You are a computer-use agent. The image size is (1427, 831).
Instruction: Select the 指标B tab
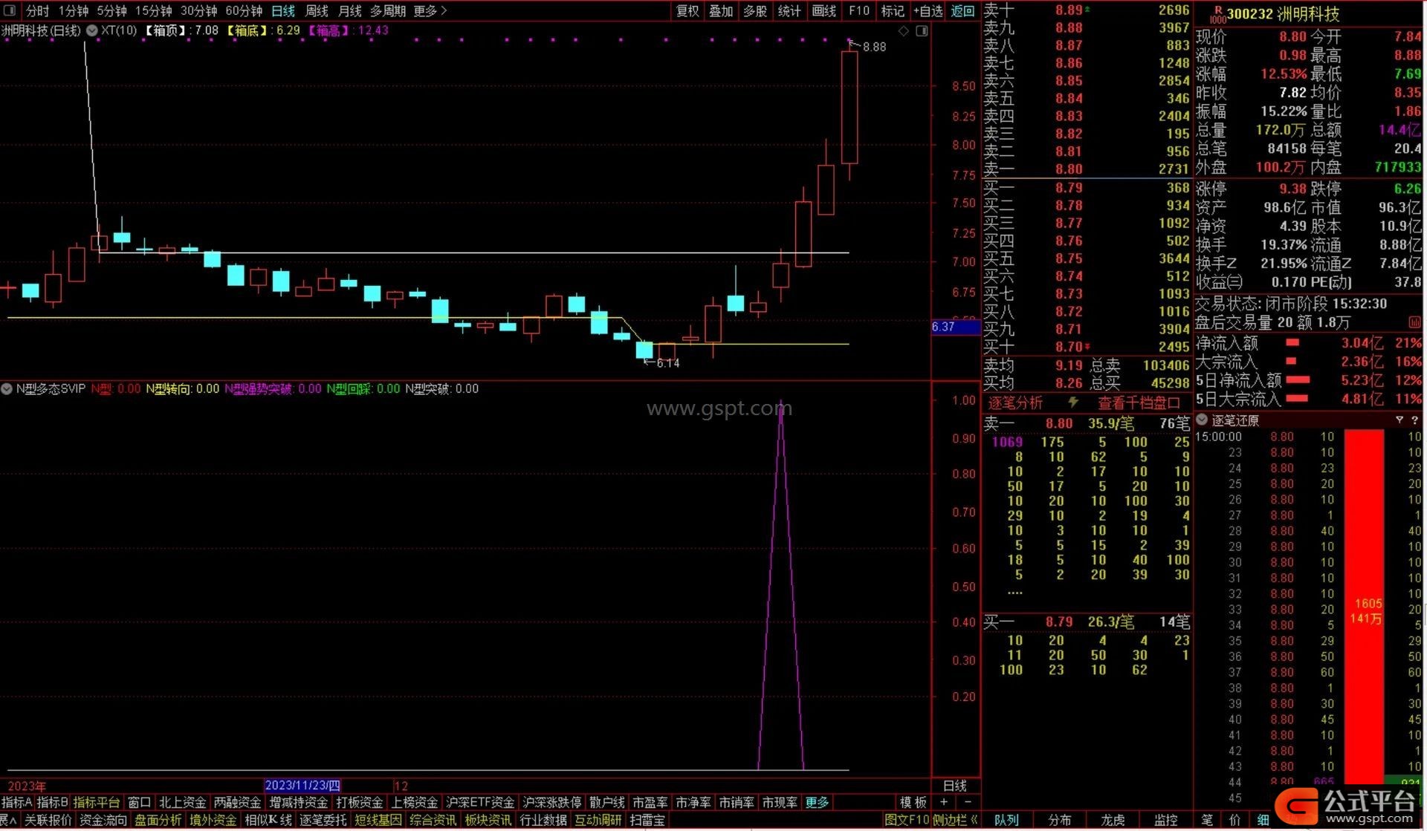[52, 803]
